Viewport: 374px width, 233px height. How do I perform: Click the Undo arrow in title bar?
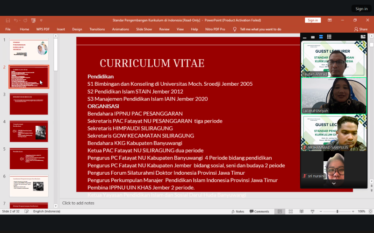point(16,21)
